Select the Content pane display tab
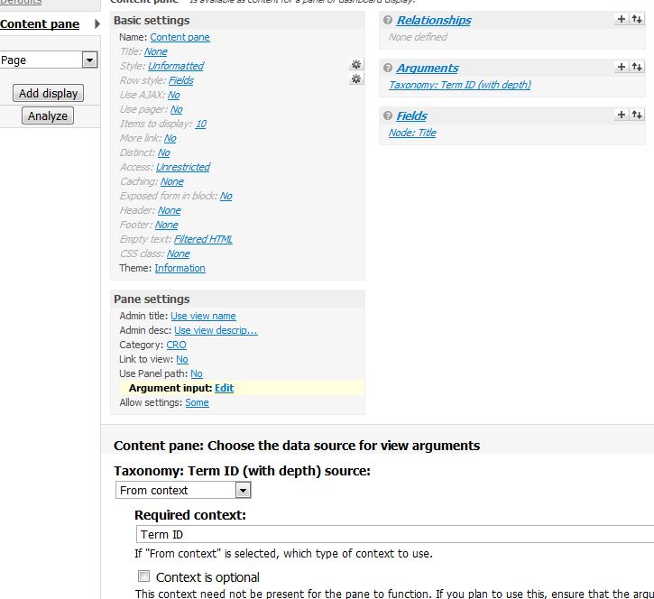The image size is (654, 599). click(x=40, y=23)
